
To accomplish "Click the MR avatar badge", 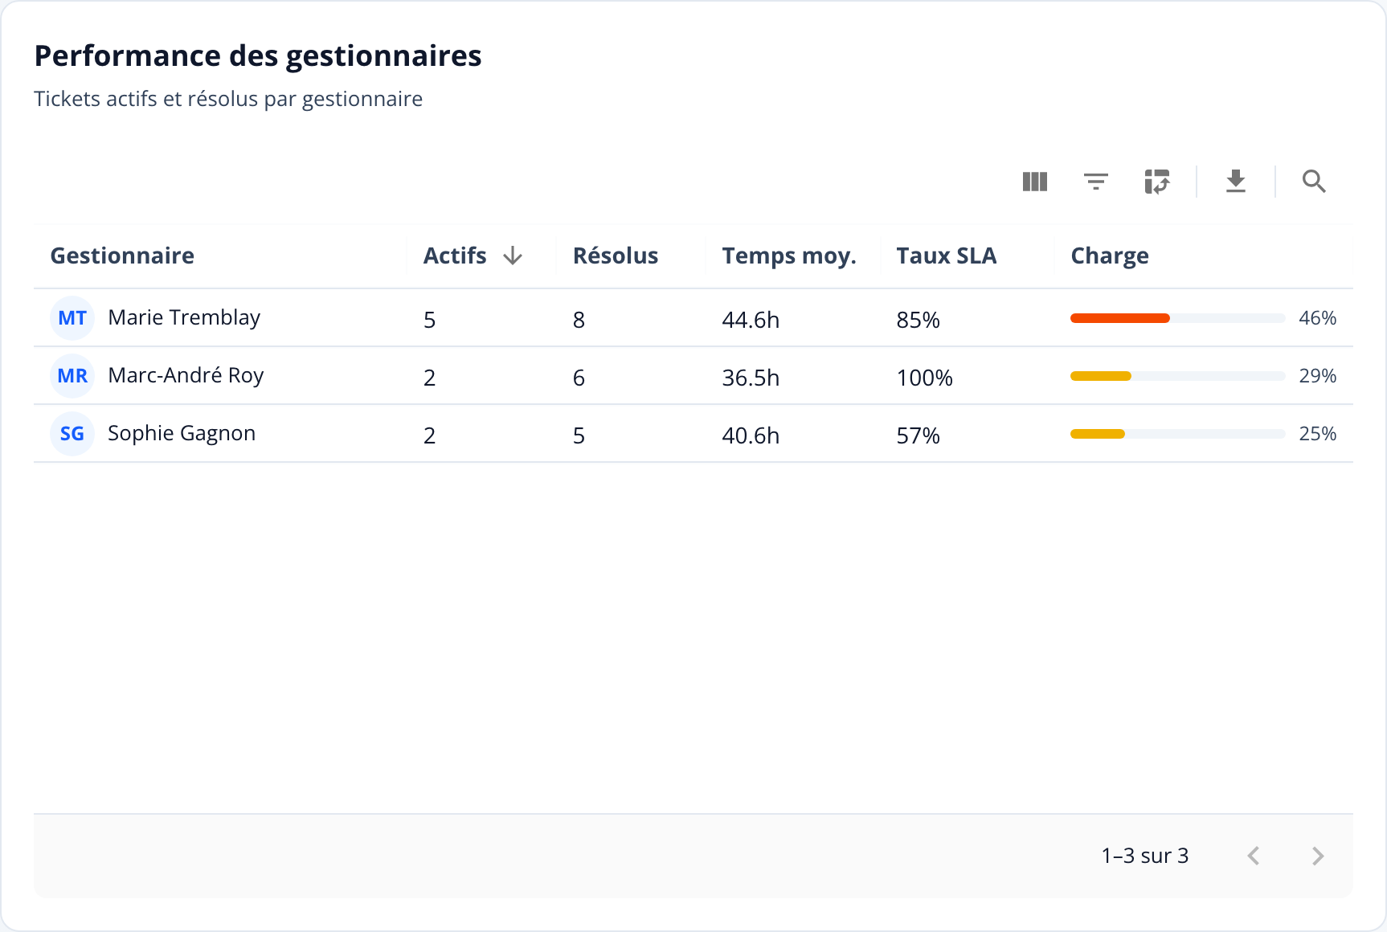I will coord(72,376).
